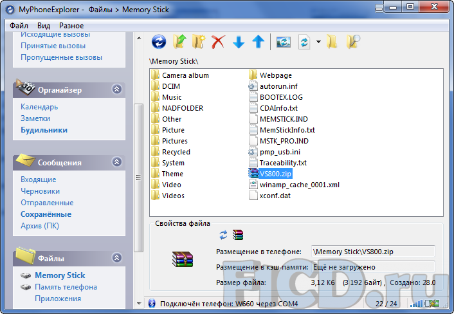Image resolution: width=454 pixels, height=314 pixels.
Task: Open Архив (ПК) link
Action: 40,226
